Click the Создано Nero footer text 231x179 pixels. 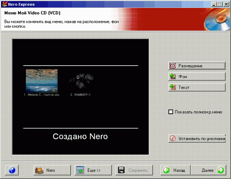pos(80,136)
